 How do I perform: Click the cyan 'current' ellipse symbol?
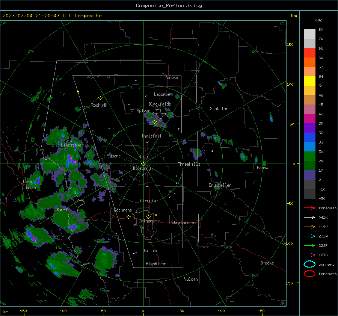coord(309,264)
